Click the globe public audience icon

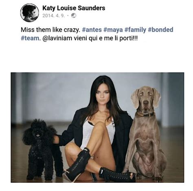pyautogui.click(x=74, y=15)
